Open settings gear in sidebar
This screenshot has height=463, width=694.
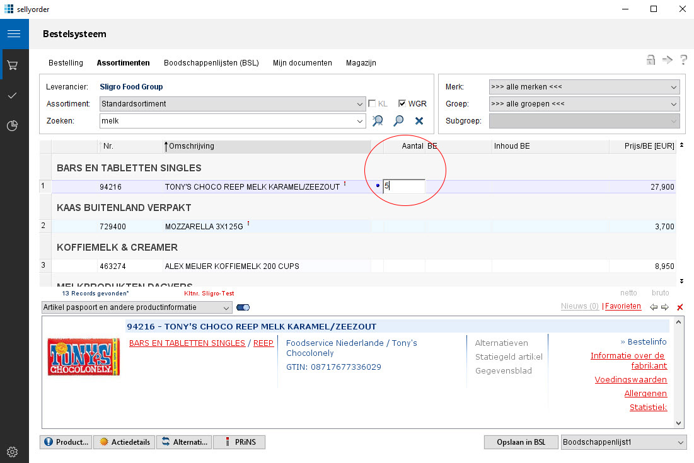coord(13,452)
